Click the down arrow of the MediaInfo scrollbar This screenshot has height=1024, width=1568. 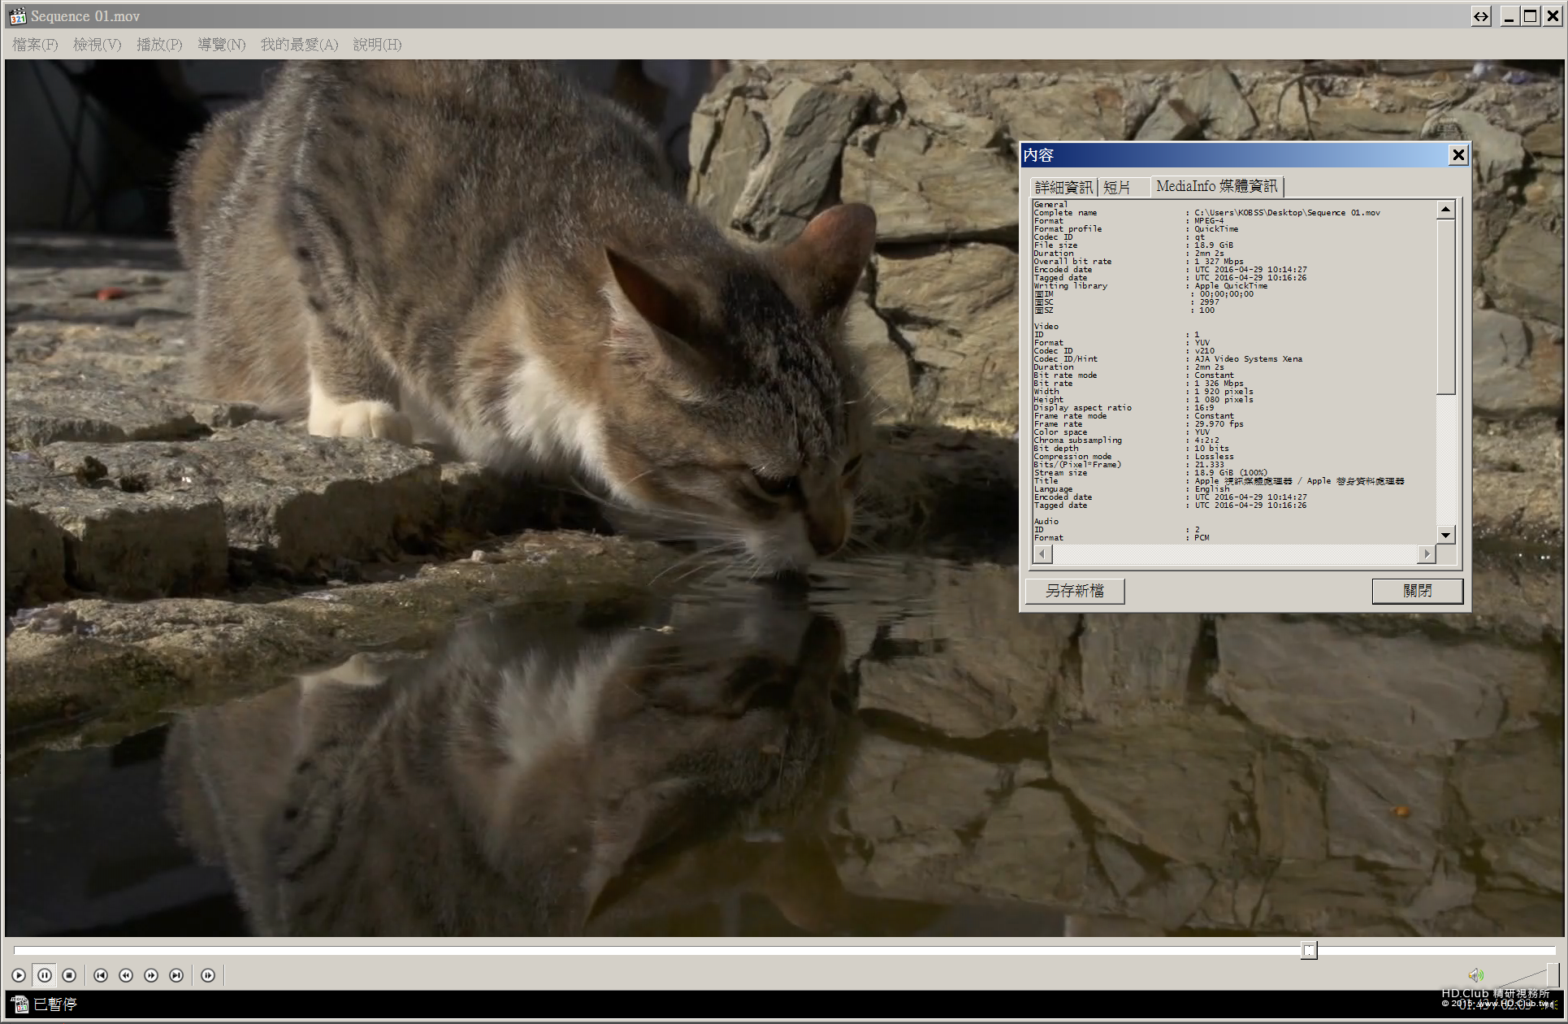pyautogui.click(x=1445, y=535)
